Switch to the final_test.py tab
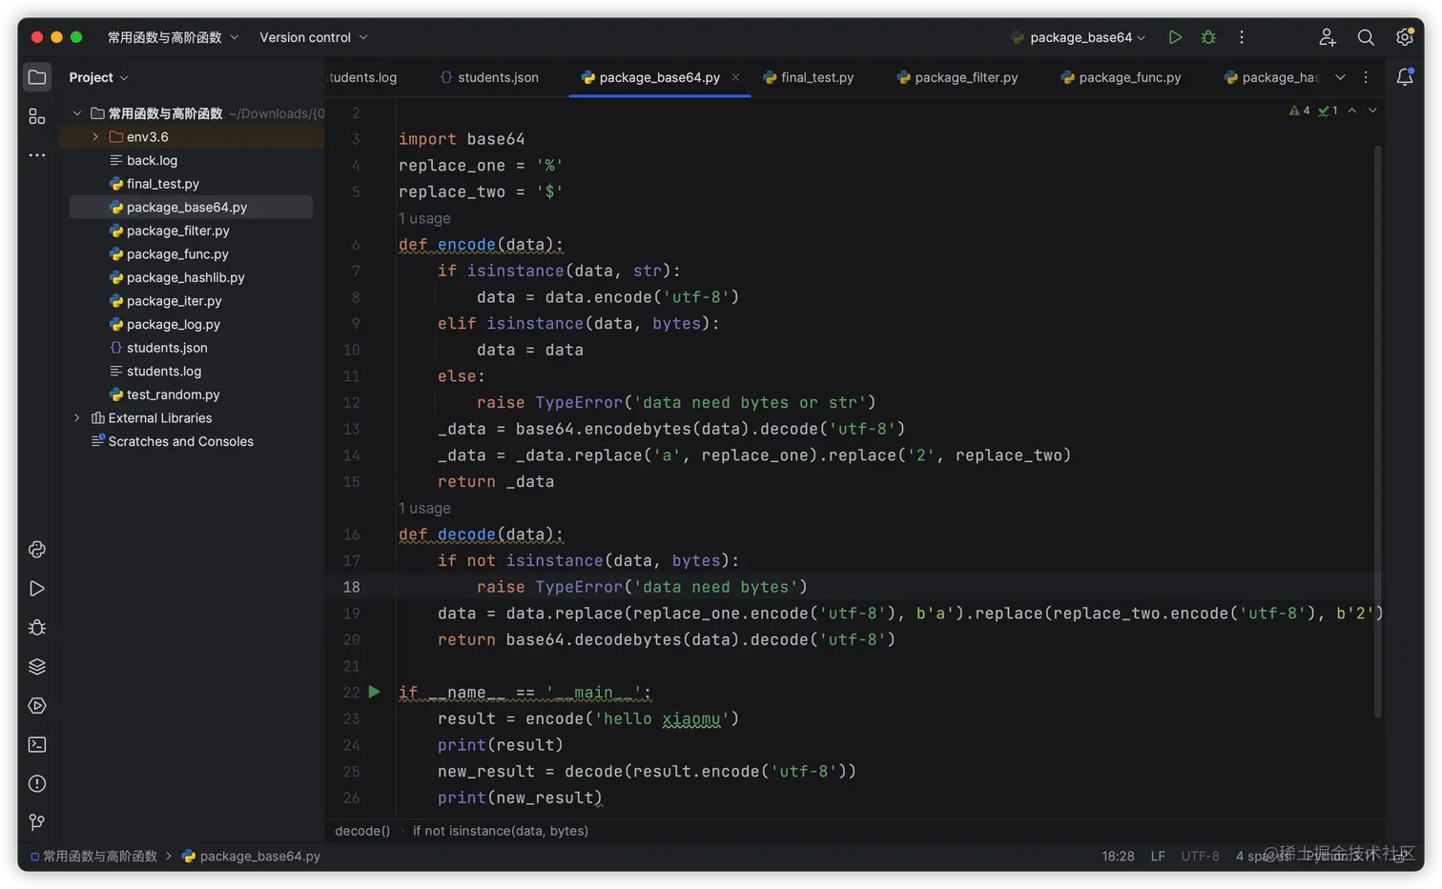This screenshot has height=889, width=1442. click(809, 77)
